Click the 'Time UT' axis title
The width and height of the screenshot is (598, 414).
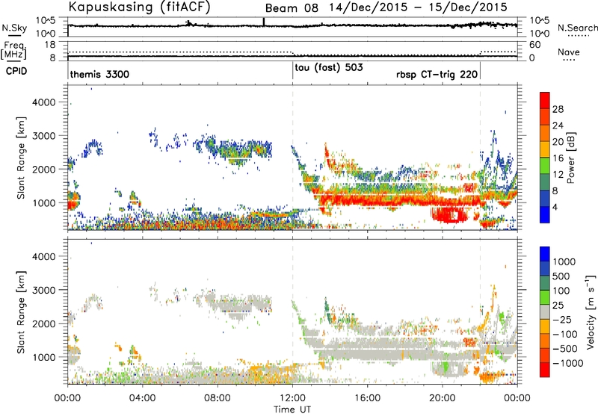click(292, 410)
